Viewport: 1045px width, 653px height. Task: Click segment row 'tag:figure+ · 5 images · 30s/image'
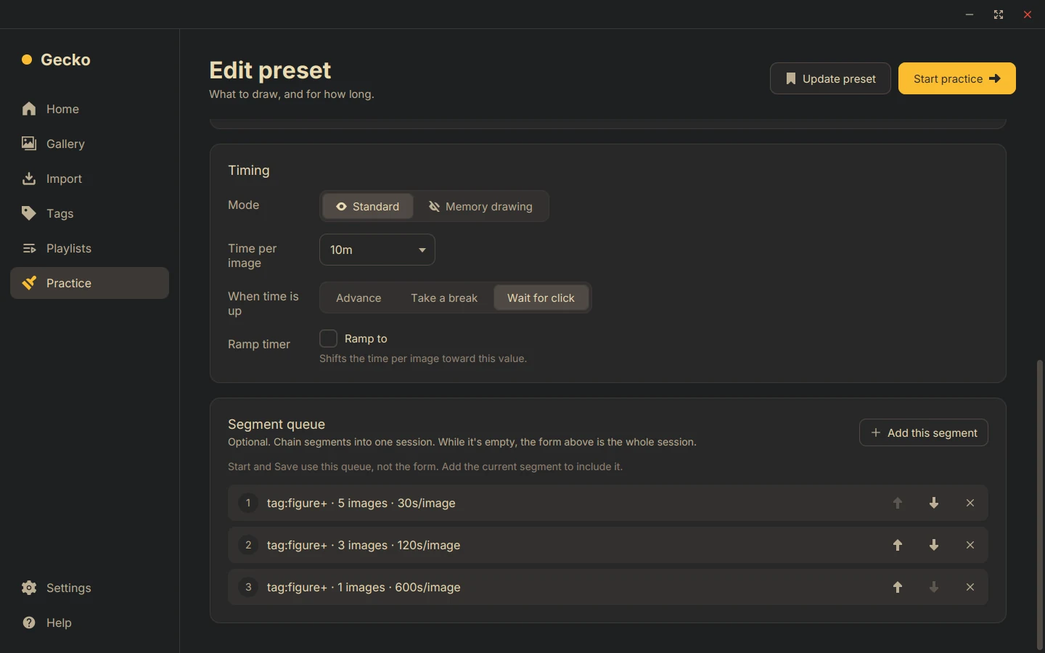tap(608, 503)
